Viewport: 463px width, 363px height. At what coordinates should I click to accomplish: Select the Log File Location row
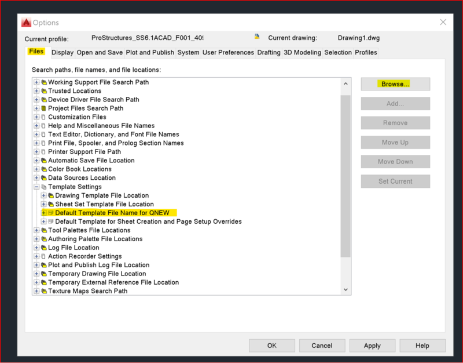tap(74, 248)
